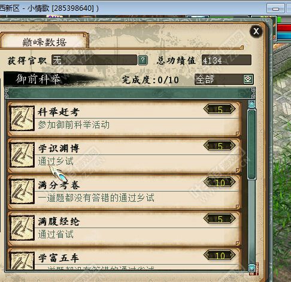Switch to the 巅峰数据 tab
Viewport: 291px width, 282px height.
click(x=44, y=41)
